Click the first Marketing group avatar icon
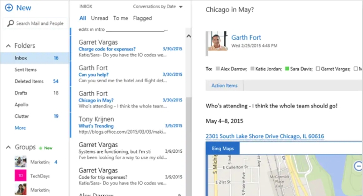 [x=20, y=162]
